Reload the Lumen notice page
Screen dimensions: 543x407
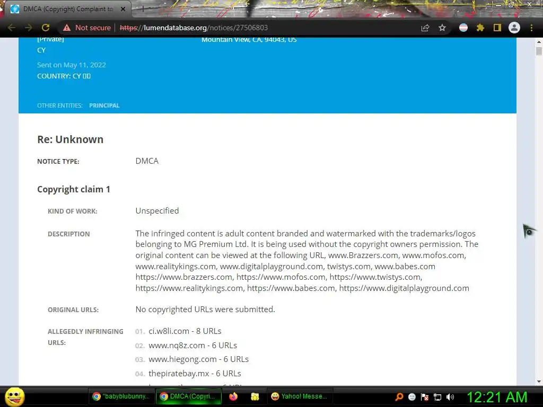pyautogui.click(x=46, y=28)
